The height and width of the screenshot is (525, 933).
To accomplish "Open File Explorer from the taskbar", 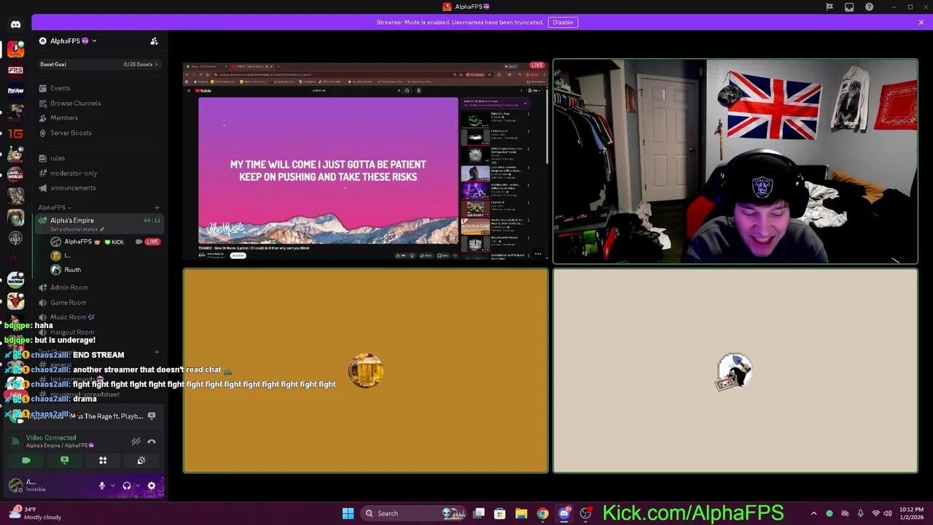I will pos(521,513).
